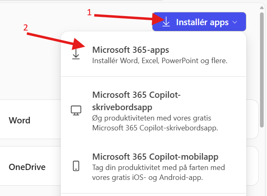The image size is (267, 196).
Task: Click red arrowhead pointing at Installér apps
Action: pyautogui.click(x=159, y=19)
